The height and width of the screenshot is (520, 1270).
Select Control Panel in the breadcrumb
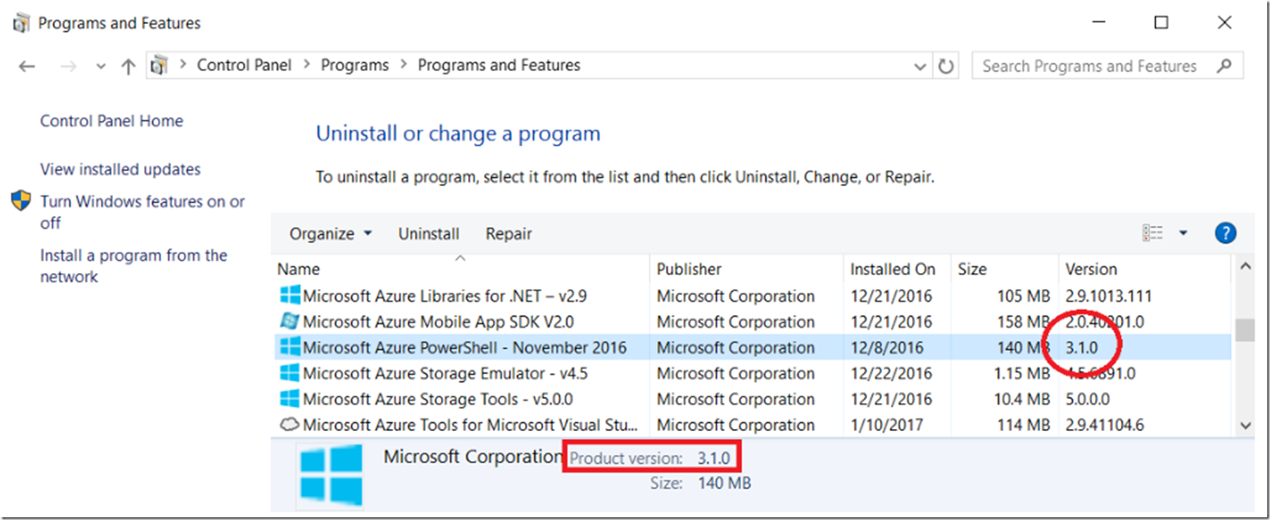244,65
